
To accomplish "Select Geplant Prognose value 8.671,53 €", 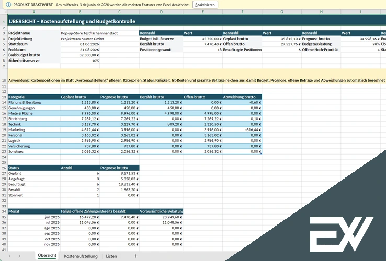I will point(119,173).
